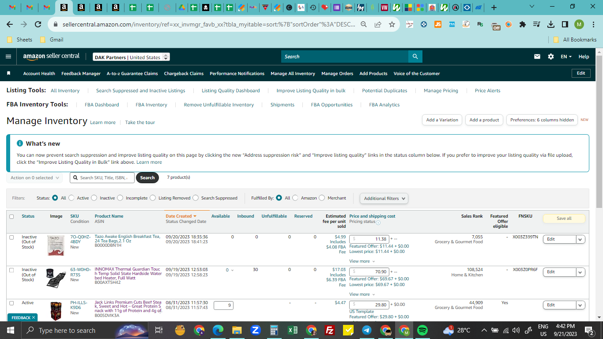Screen dimensions: 603x339
Task: Open Performance Notifications menu item
Action: click(x=237, y=73)
